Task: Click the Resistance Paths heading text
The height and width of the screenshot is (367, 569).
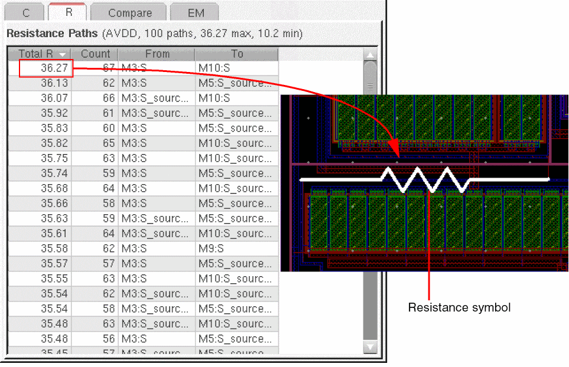Action: 52,33
